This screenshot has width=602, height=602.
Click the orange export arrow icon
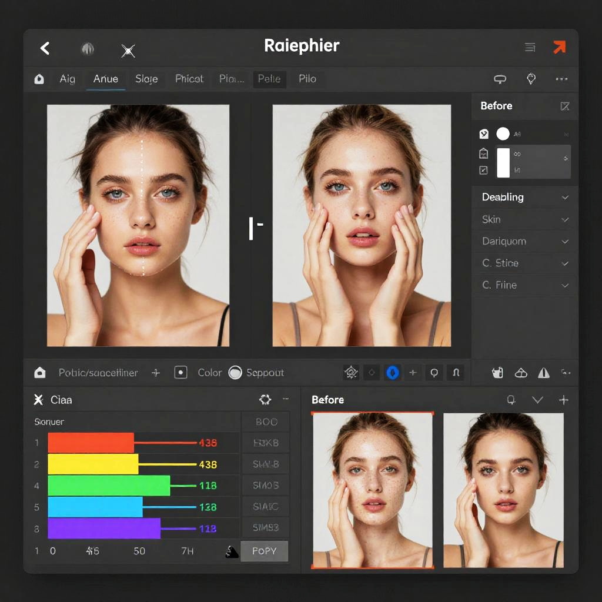559,48
